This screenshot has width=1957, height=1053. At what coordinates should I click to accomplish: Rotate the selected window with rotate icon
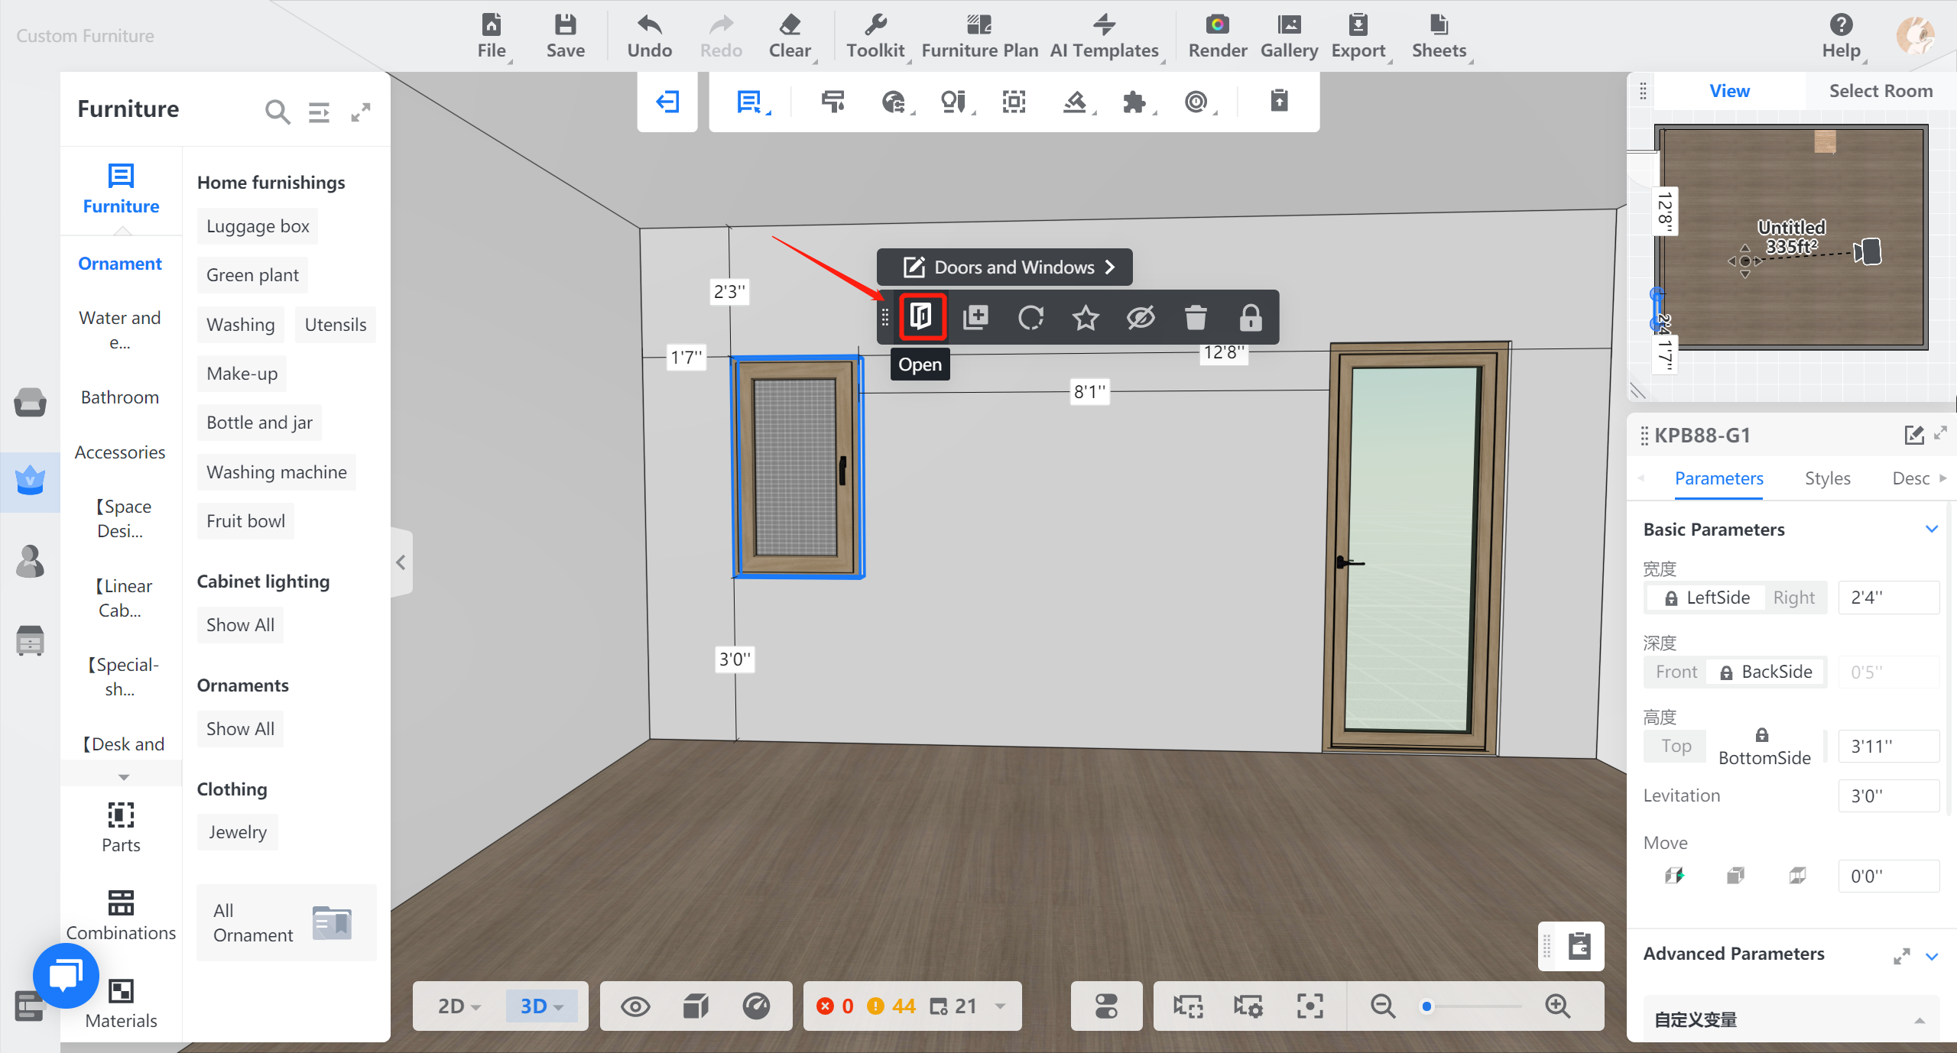1030,317
